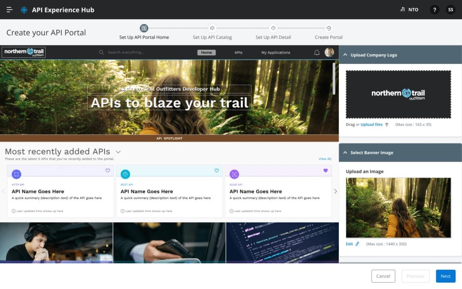Image resolution: width=462 pixels, height=289 pixels.
Task: Click the Upload an Image label
Action: tap(365, 171)
